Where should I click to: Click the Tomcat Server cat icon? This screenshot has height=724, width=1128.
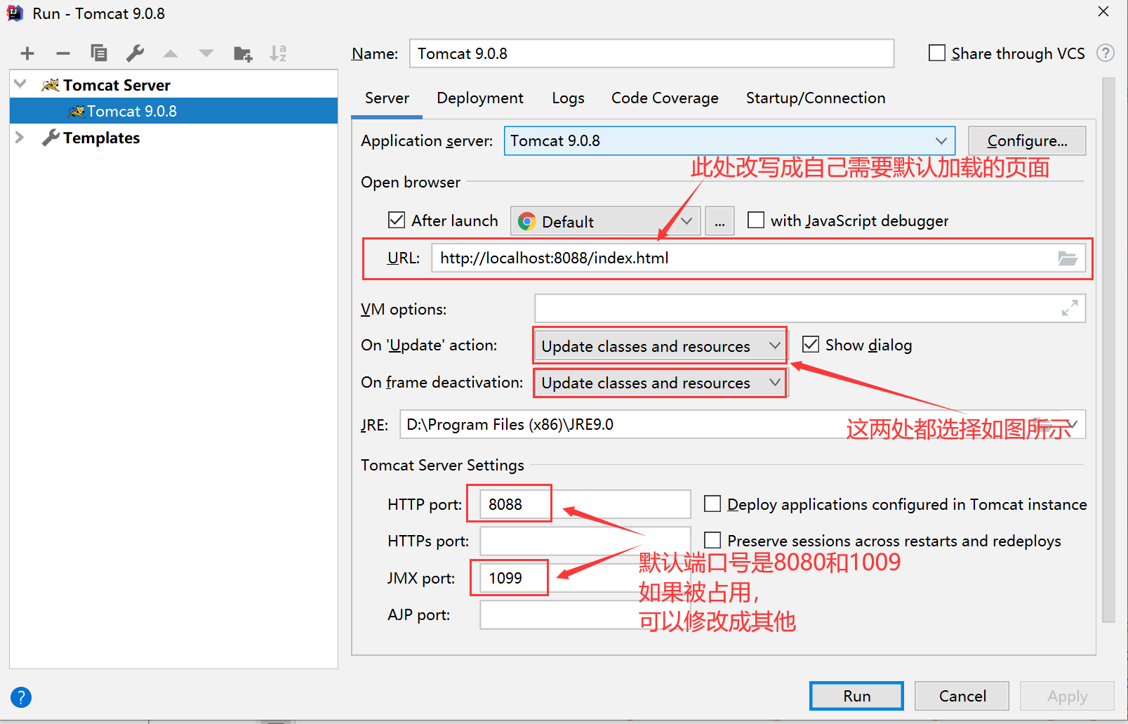point(51,85)
